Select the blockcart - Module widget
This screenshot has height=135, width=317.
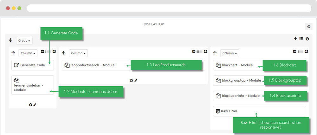click(x=259, y=65)
